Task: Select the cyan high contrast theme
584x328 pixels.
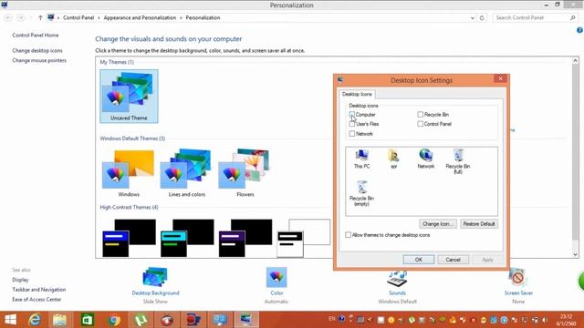Action: click(187, 238)
